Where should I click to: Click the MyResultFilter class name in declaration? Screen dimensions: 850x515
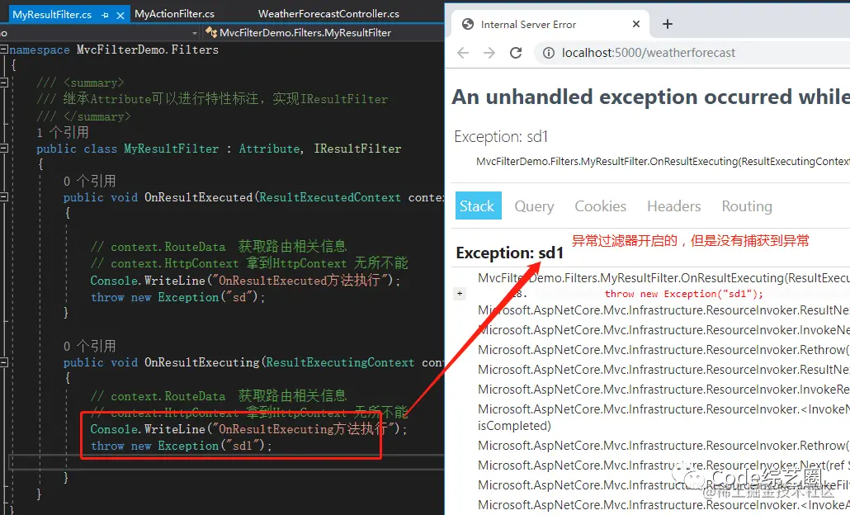pyautogui.click(x=172, y=149)
